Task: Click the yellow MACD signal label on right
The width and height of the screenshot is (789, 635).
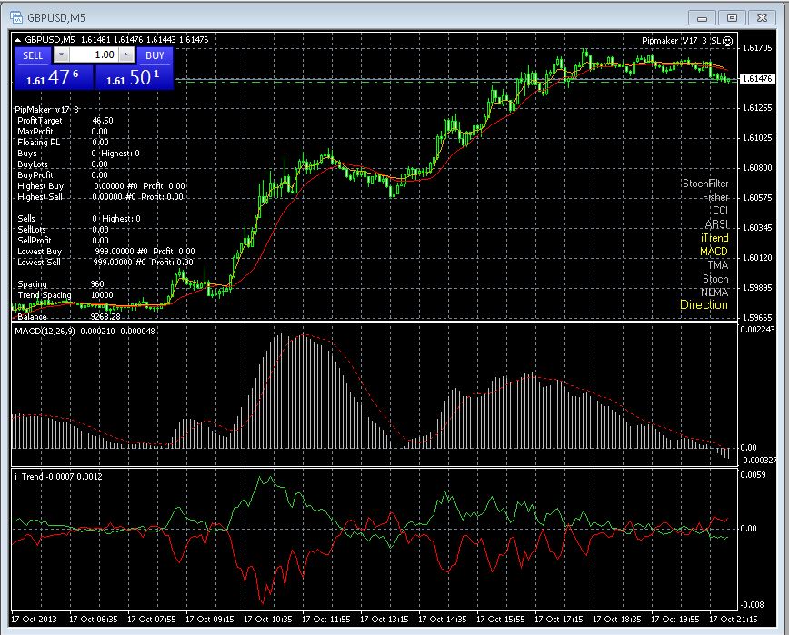Action: pyautogui.click(x=714, y=252)
